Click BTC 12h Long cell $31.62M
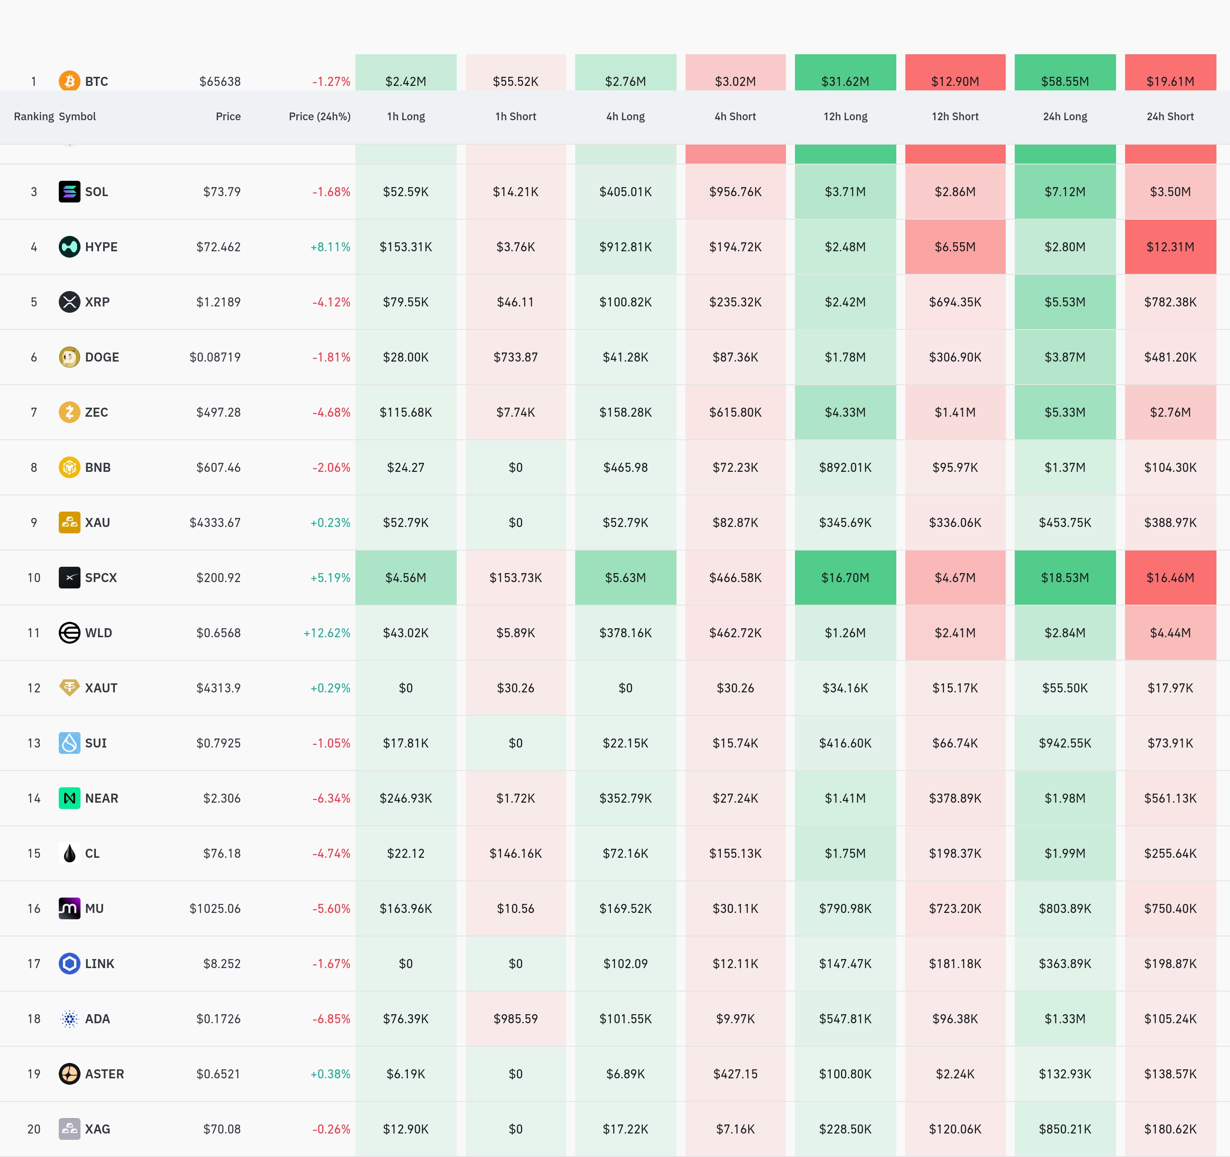The width and height of the screenshot is (1230, 1157). pyautogui.click(x=845, y=72)
